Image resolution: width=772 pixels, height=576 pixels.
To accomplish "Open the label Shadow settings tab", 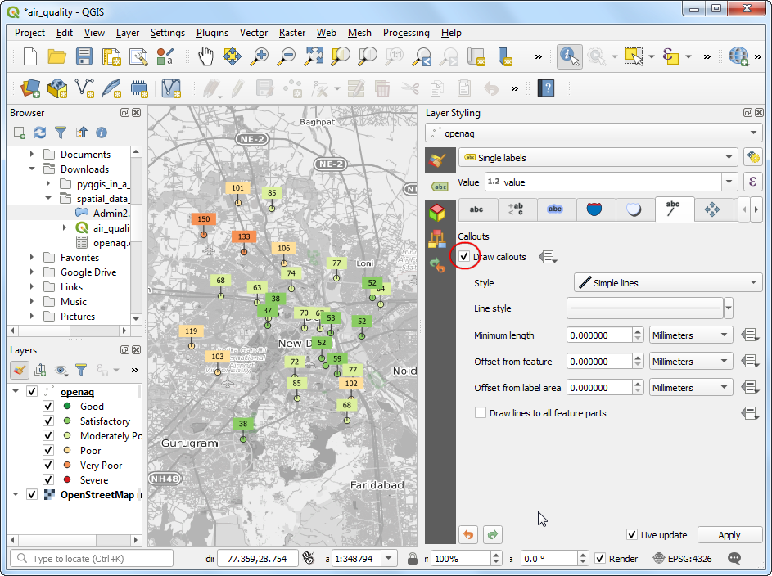I will point(634,209).
